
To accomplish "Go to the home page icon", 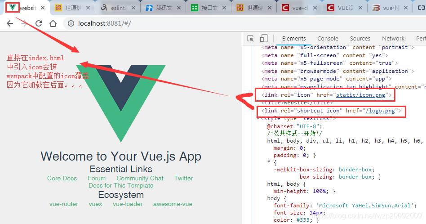I will [53, 24].
